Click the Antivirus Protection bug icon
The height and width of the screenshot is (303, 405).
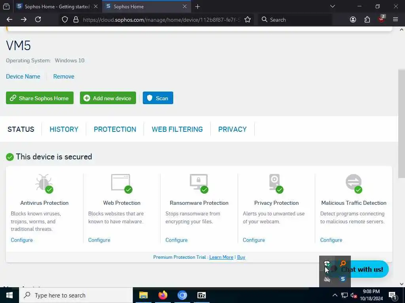click(x=44, y=183)
